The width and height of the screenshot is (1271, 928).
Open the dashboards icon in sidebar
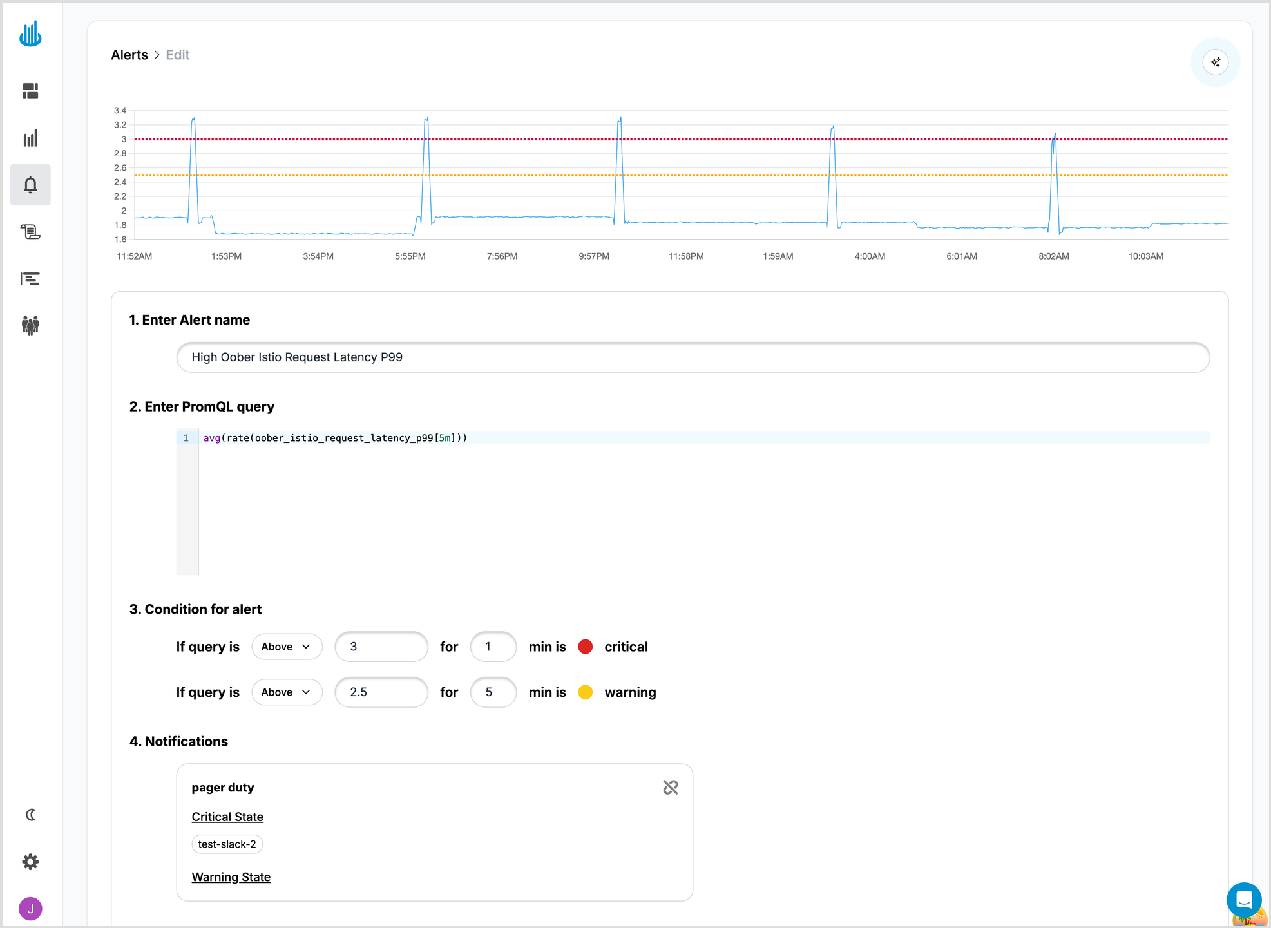coord(30,91)
